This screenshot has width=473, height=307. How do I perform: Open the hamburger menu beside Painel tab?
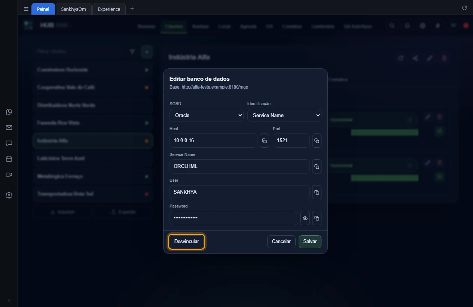pos(26,9)
